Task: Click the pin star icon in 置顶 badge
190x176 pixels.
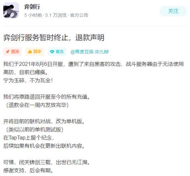Action: 7,52
